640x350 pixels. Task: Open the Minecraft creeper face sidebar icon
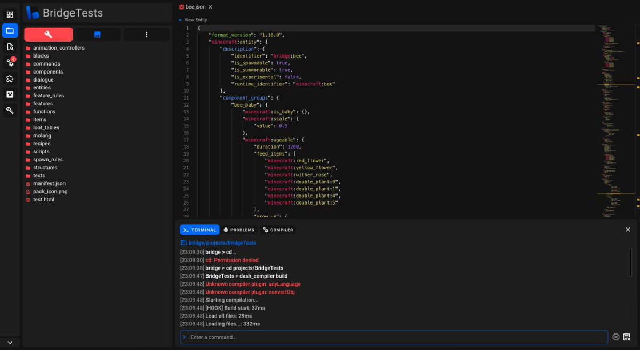(x=10, y=94)
